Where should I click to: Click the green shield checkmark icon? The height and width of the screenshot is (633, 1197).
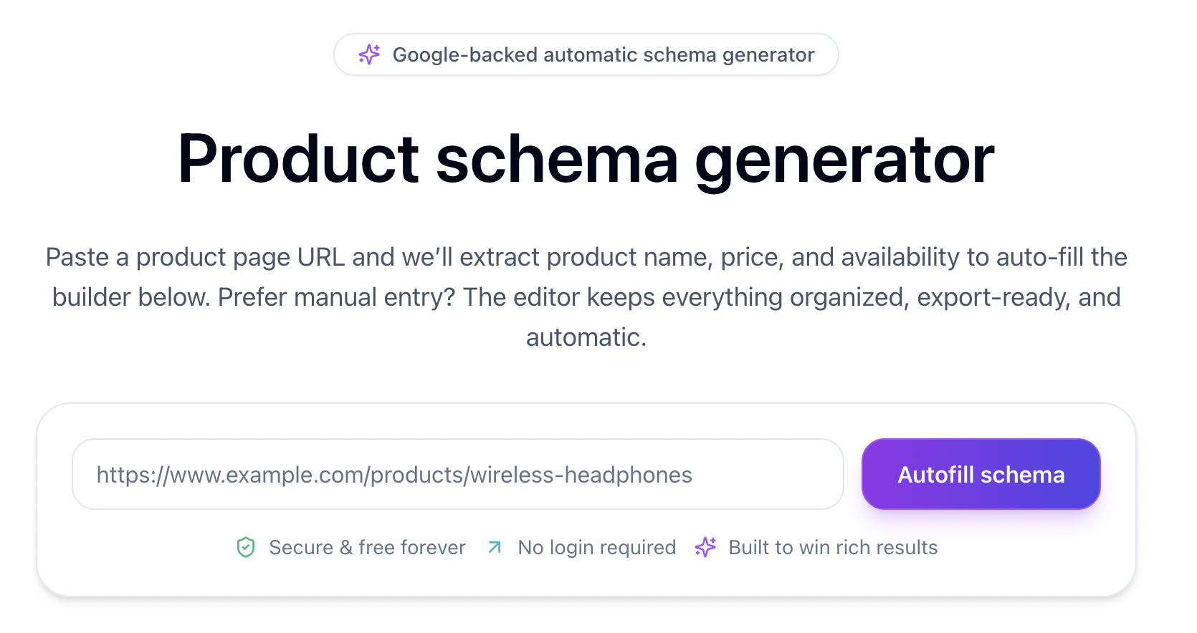[246, 547]
